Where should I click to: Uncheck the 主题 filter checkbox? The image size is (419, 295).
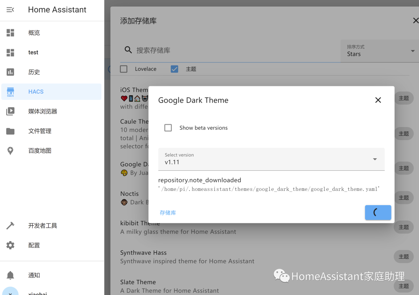[174, 69]
